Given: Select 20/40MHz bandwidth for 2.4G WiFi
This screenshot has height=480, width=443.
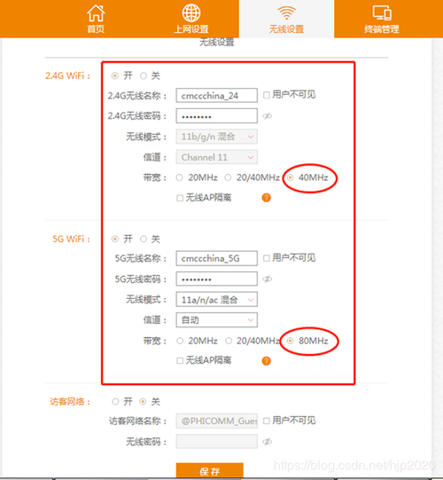Looking at the screenshot, I should click(228, 177).
